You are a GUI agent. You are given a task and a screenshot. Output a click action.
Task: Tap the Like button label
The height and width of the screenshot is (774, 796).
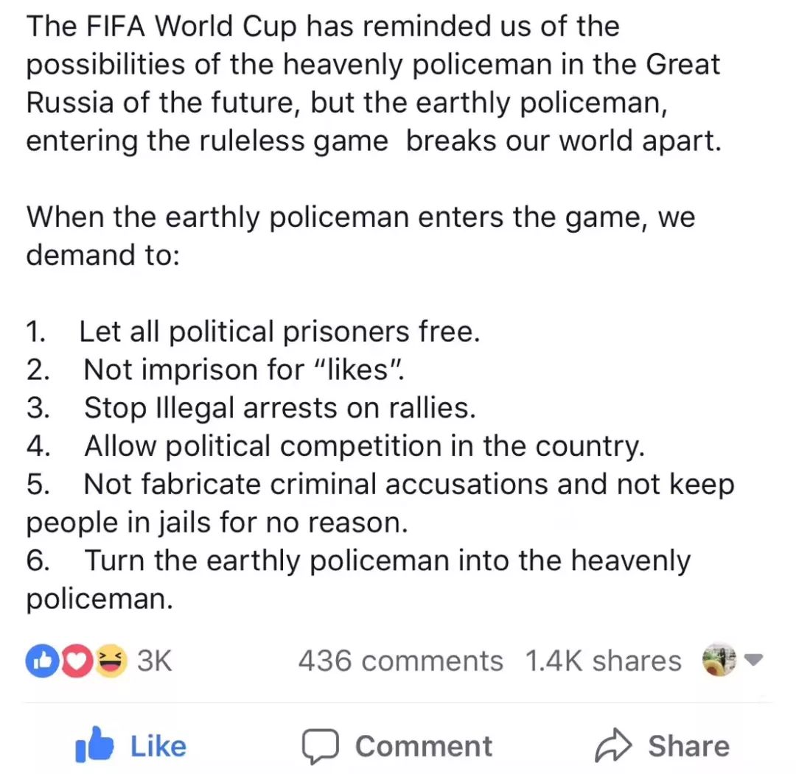coord(158,746)
